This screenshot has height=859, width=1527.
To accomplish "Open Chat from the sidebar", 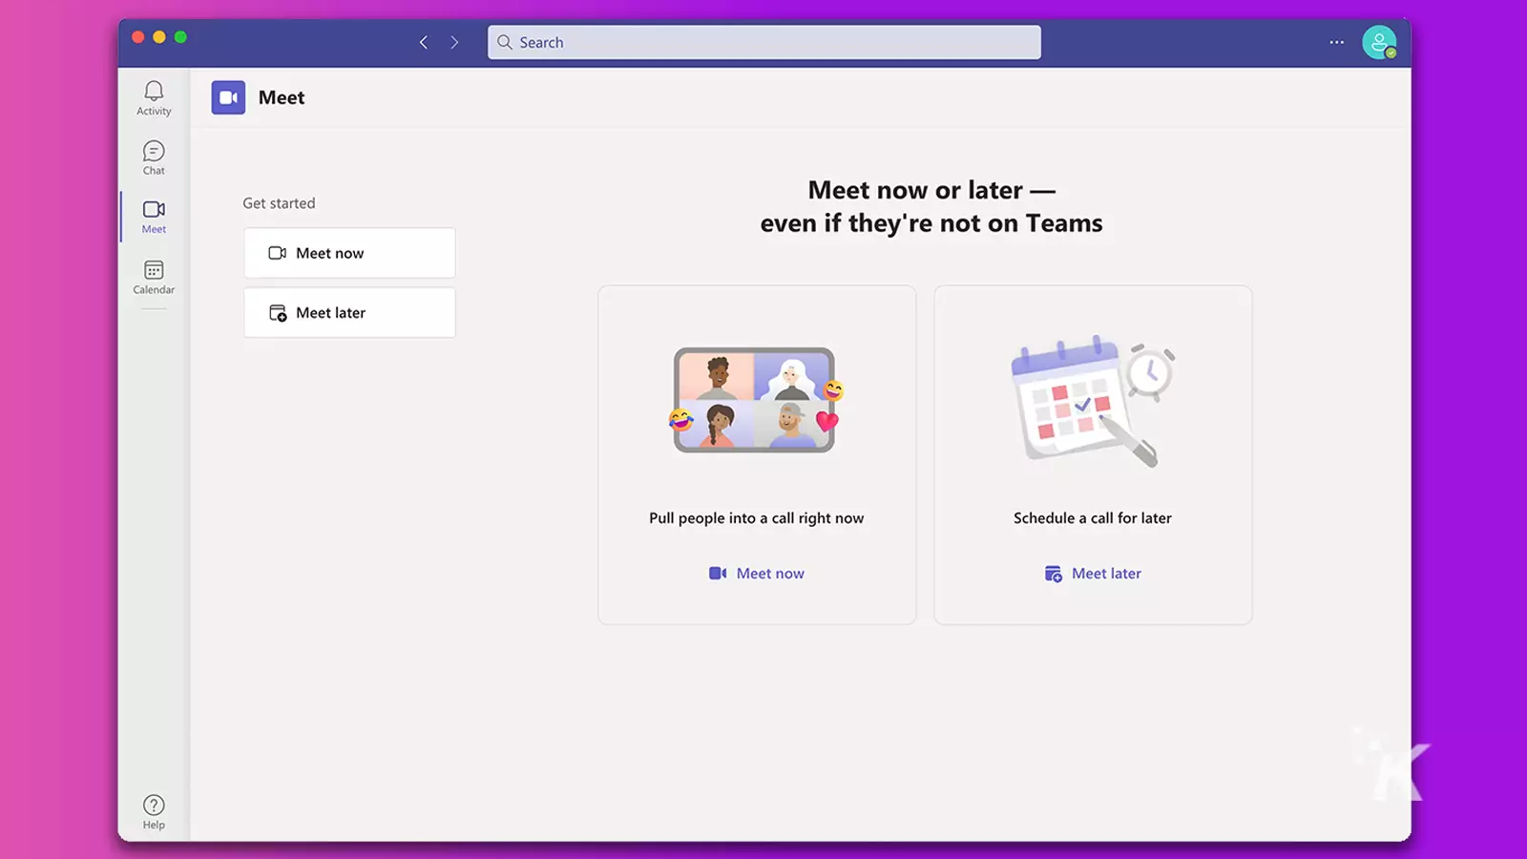I will [154, 157].
